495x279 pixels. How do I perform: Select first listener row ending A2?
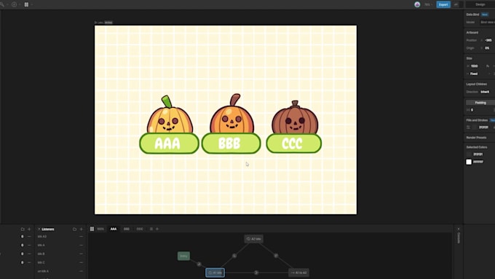coord(60,236)
